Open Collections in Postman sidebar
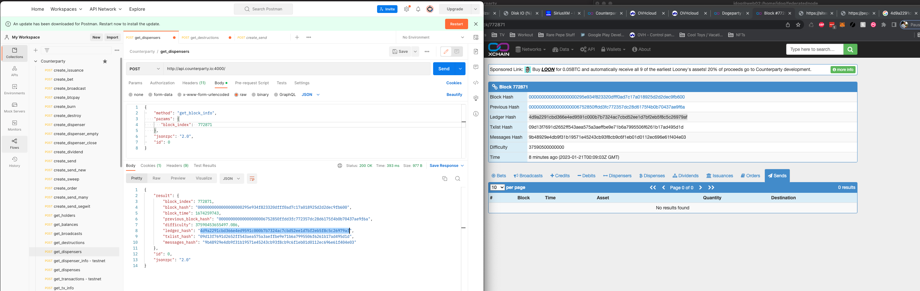Image resolution: width=920 pixels, height=291 pixels. 15,53
